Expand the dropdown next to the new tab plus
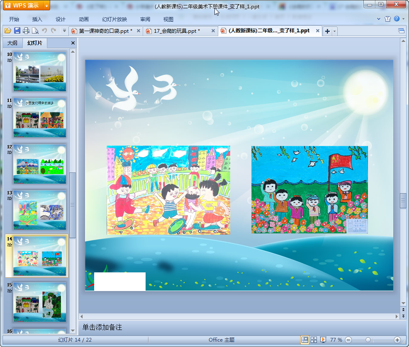 334,32
